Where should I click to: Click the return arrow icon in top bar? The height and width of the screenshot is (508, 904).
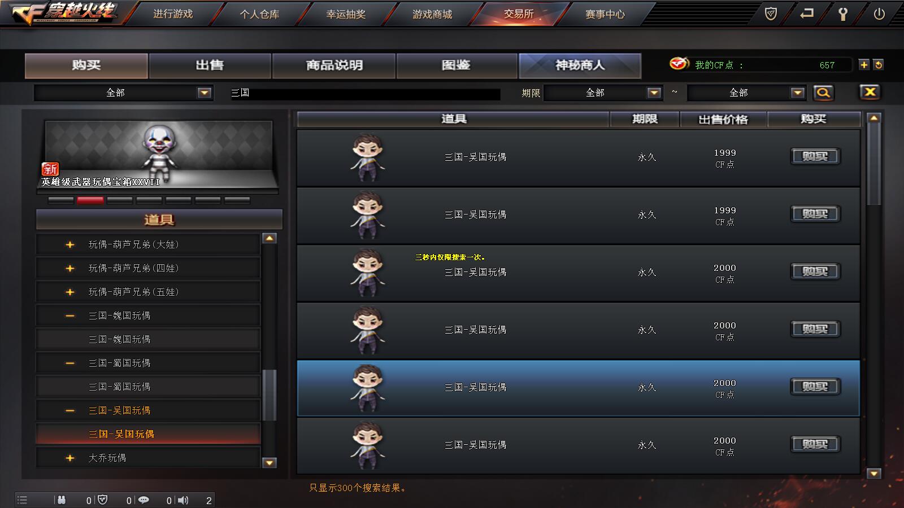807,13
